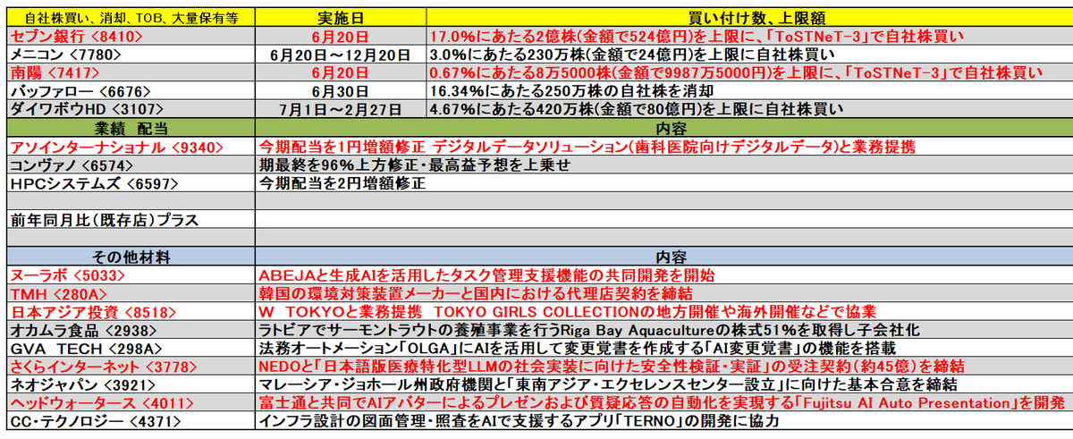Image resolution: width=1073 pixels, height=439 pixels.
Task: Select the 業績 配当 section header
Action: coord(131,129)
